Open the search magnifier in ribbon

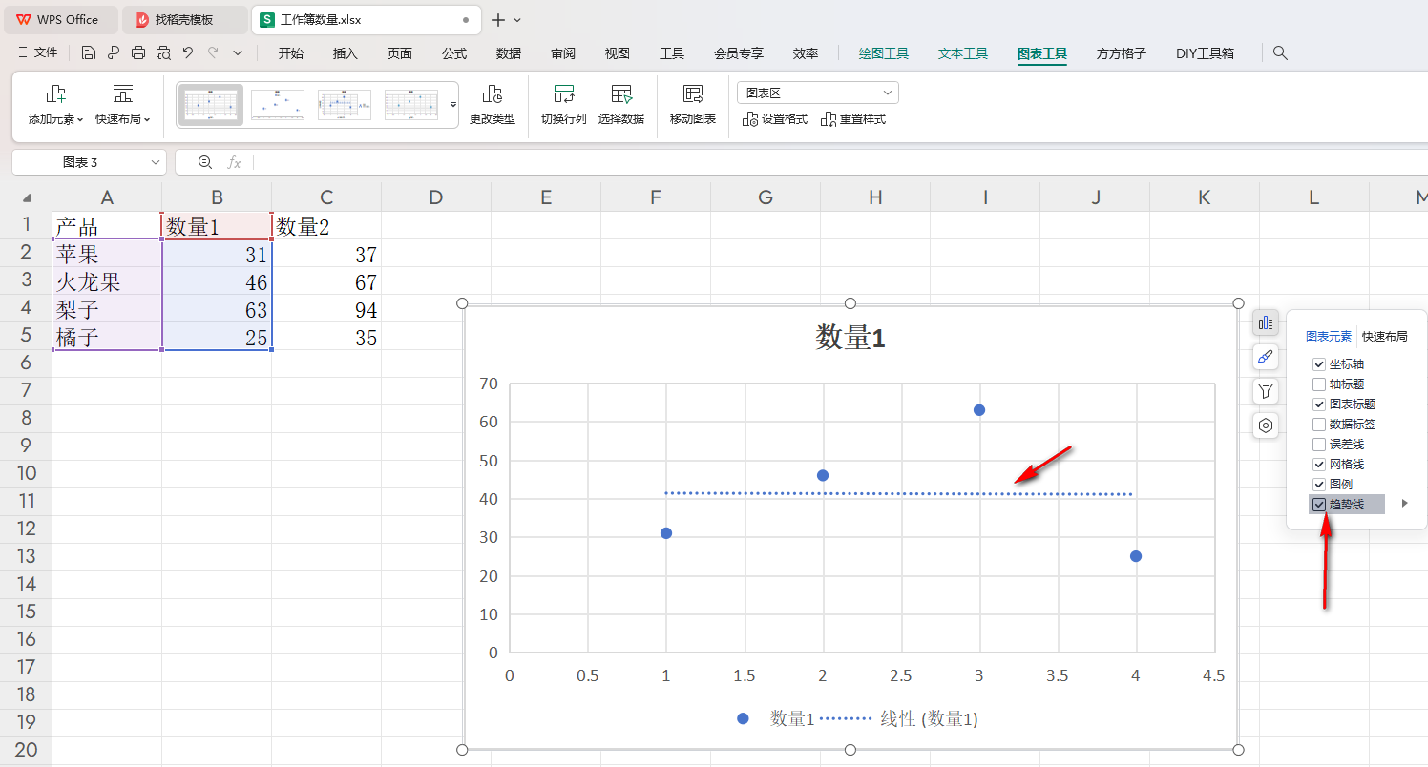pos(1281,53)
